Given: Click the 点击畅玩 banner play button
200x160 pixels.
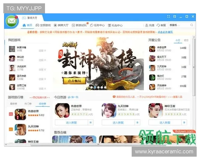Looking at the screenshot, I should click(x=74, y=81).
